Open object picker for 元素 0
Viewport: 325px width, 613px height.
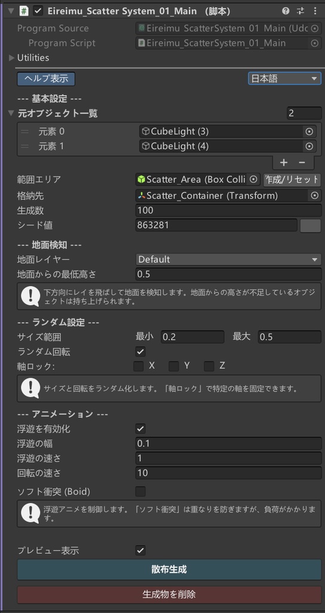coord(309,132)
